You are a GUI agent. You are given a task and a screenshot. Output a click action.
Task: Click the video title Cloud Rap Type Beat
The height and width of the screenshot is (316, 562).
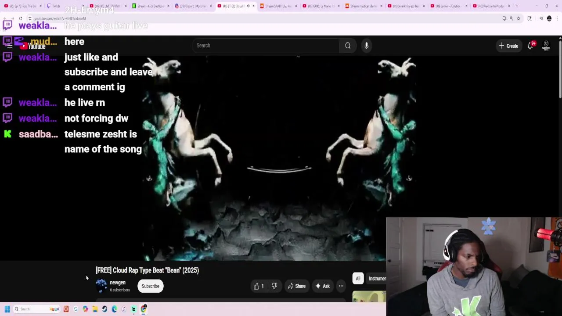(x=147, y=270)
